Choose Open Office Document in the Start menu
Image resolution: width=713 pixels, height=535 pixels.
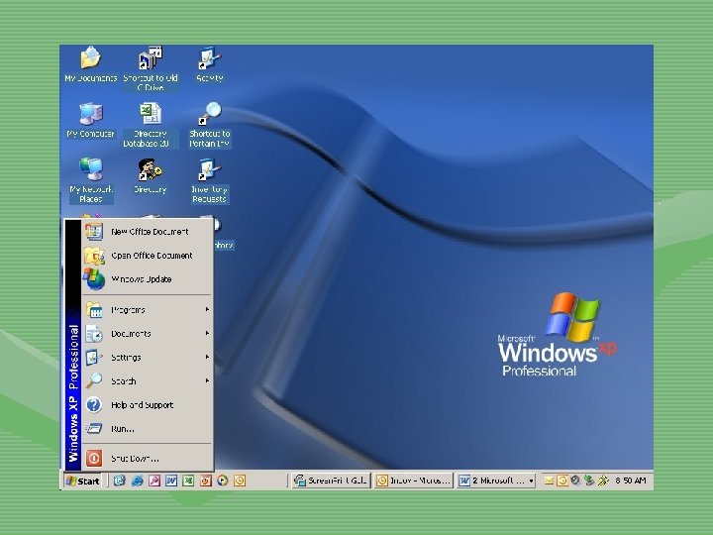(148, 256)
